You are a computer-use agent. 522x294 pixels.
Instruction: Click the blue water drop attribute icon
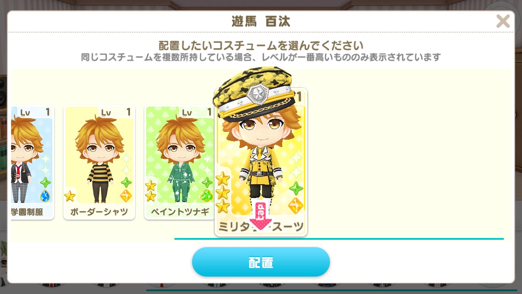pyautogui.click(x=45, y=196)
